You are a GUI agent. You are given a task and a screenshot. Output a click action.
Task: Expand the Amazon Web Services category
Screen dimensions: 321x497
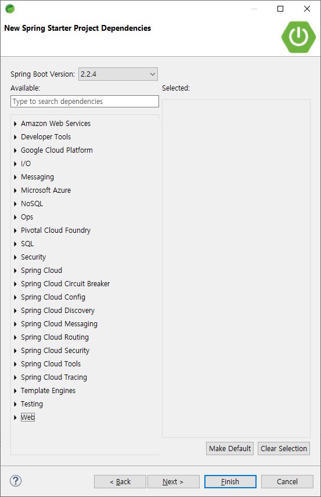point(15,124)
